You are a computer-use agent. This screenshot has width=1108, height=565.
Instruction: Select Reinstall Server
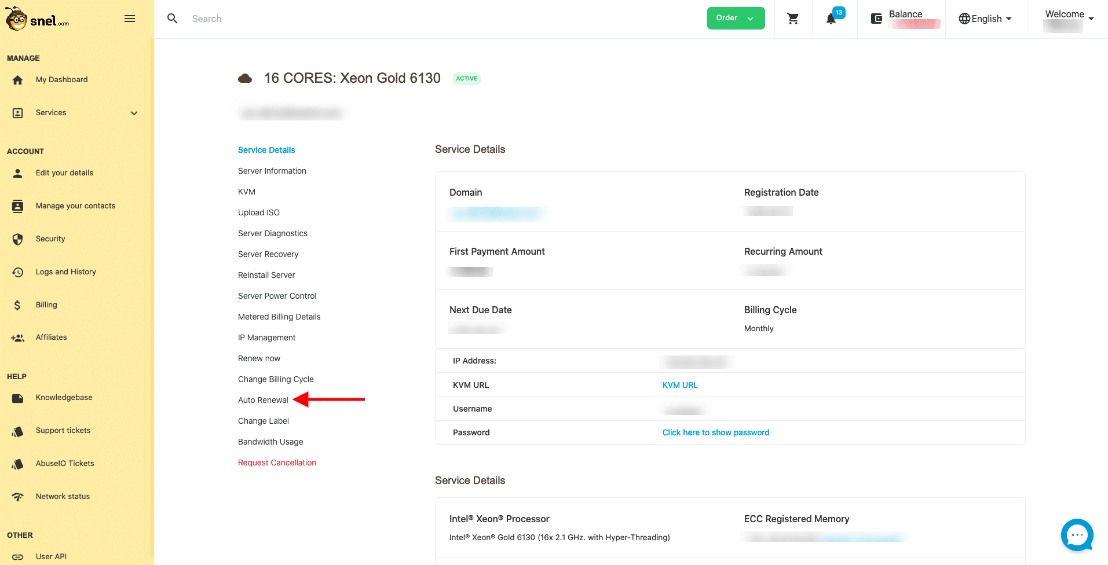click(266, 275)
